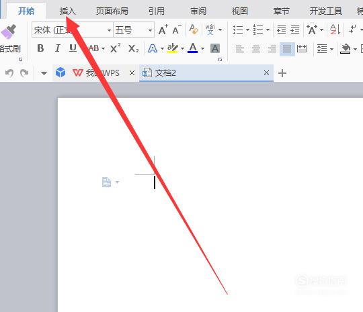This screenshot has width=363, height=312.
Task: Select the Format Painter brush icon
Action: pyautogui.click(x=9, y=32)
